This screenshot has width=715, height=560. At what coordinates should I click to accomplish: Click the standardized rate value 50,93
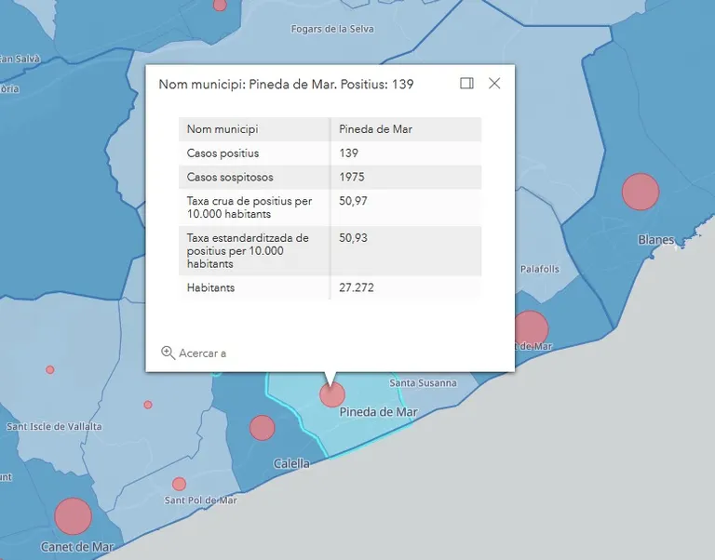click(353, 238)
